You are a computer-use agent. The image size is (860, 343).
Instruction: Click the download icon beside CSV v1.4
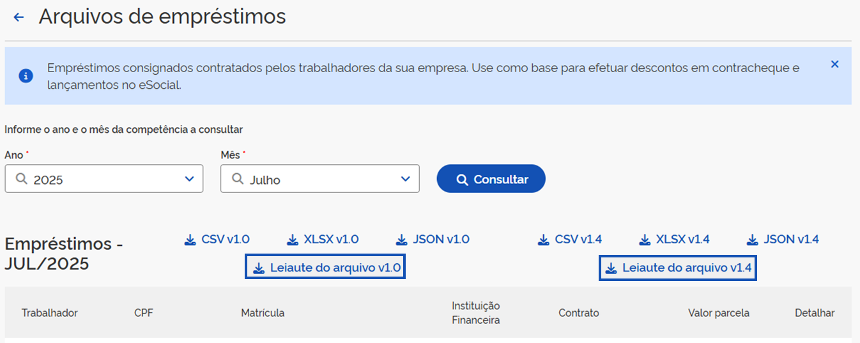coord(544,240)
